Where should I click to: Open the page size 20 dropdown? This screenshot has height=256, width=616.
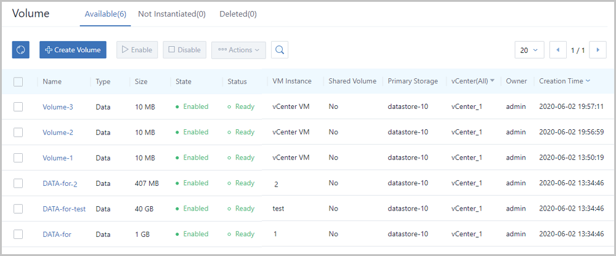(x=529, y=50)
